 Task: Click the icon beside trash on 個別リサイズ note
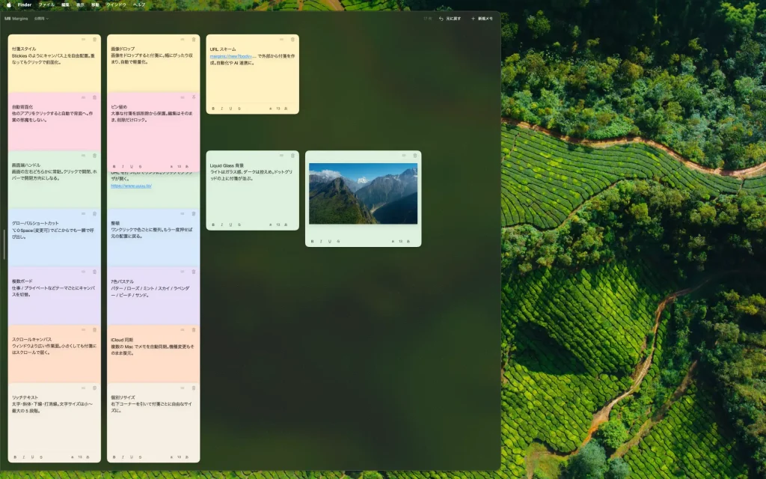point(183,388)
